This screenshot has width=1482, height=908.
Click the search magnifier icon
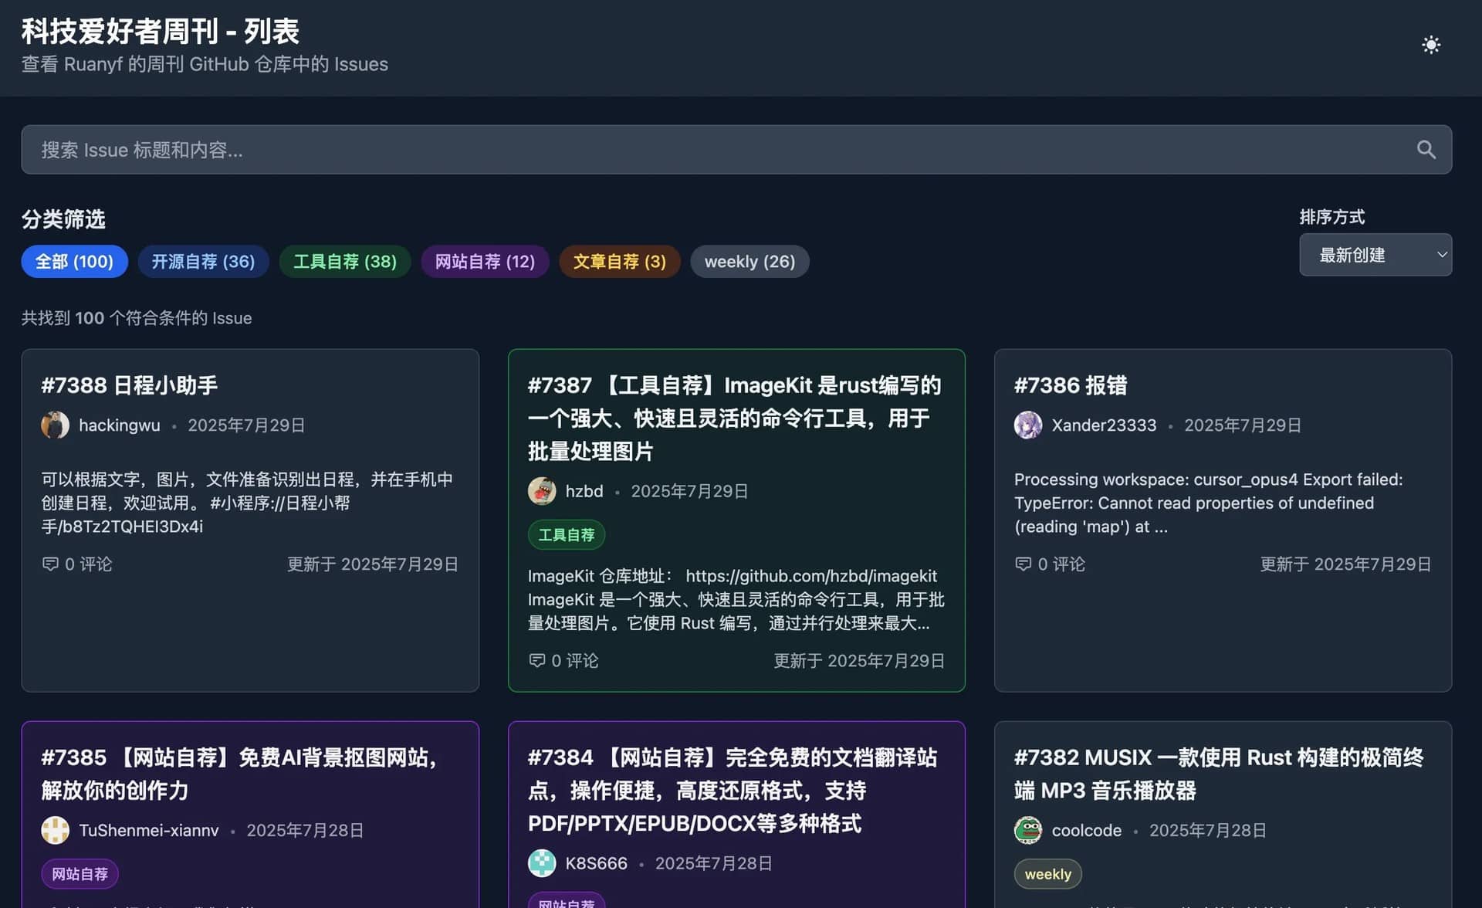(x=1426, y=149)
